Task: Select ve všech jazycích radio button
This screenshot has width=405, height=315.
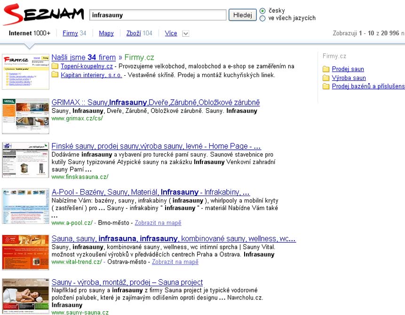Action: tap(262, 18)
